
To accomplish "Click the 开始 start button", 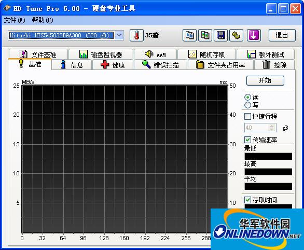I will pyautogui.click(x=265, y=80).
